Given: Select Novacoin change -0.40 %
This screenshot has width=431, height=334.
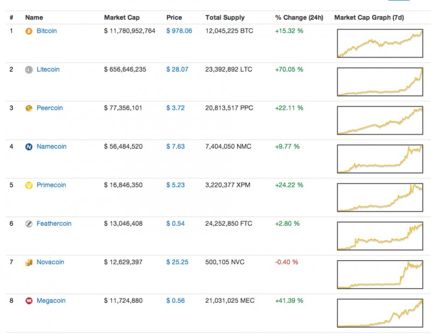Looking at the screenshot, I should [x=287, y=262].
